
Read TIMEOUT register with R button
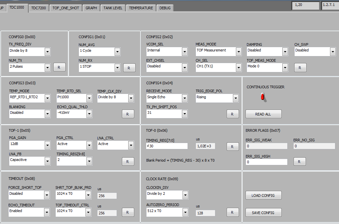128,212
